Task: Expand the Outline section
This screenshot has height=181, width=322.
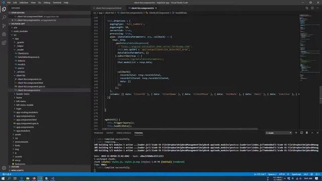Action: pos(49,166)
